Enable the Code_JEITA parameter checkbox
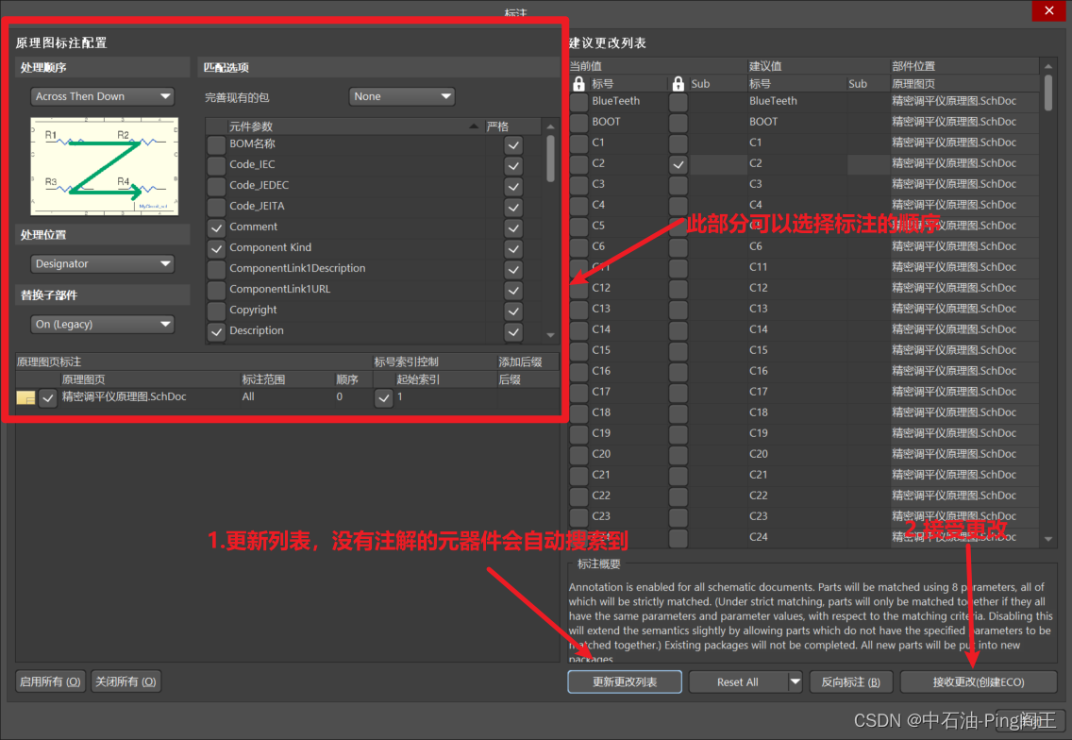The image size is (1072, 740). point(217,206)
